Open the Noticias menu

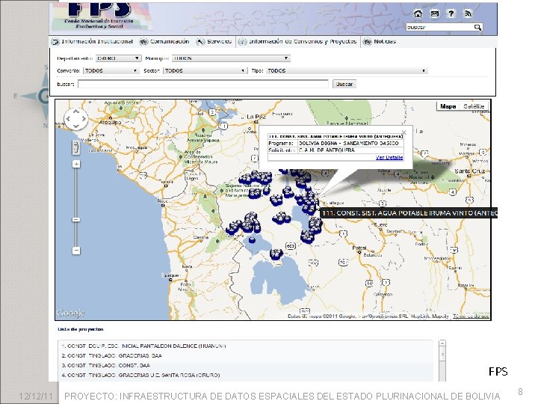coord(380,42)
